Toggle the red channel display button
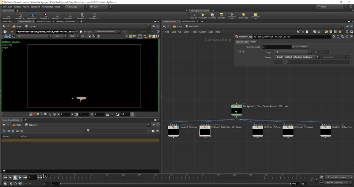This screenshot has width=354, height=187. click(34, 115)
